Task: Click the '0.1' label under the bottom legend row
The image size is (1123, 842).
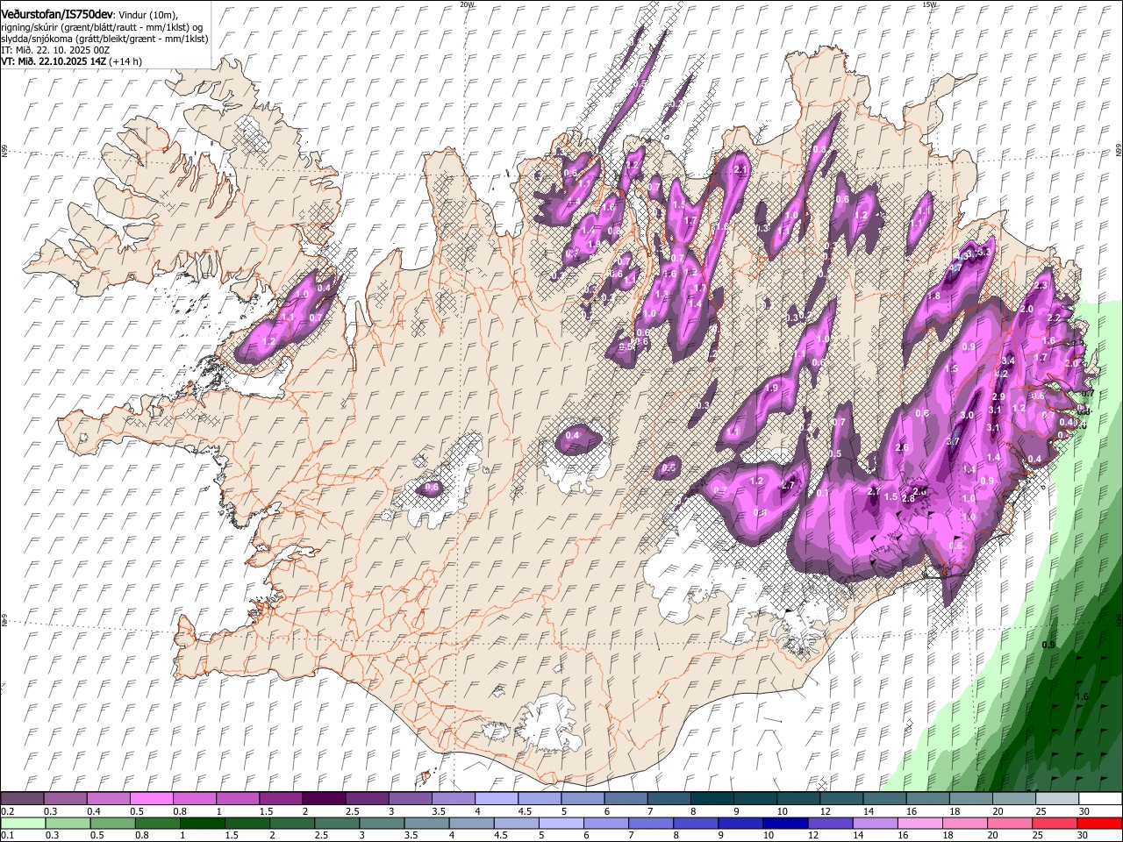Action: (7, 836)
